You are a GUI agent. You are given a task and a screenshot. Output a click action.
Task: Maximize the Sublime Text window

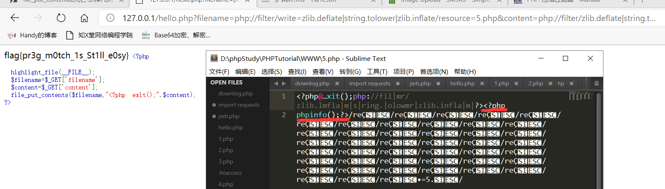click(565, 58)
